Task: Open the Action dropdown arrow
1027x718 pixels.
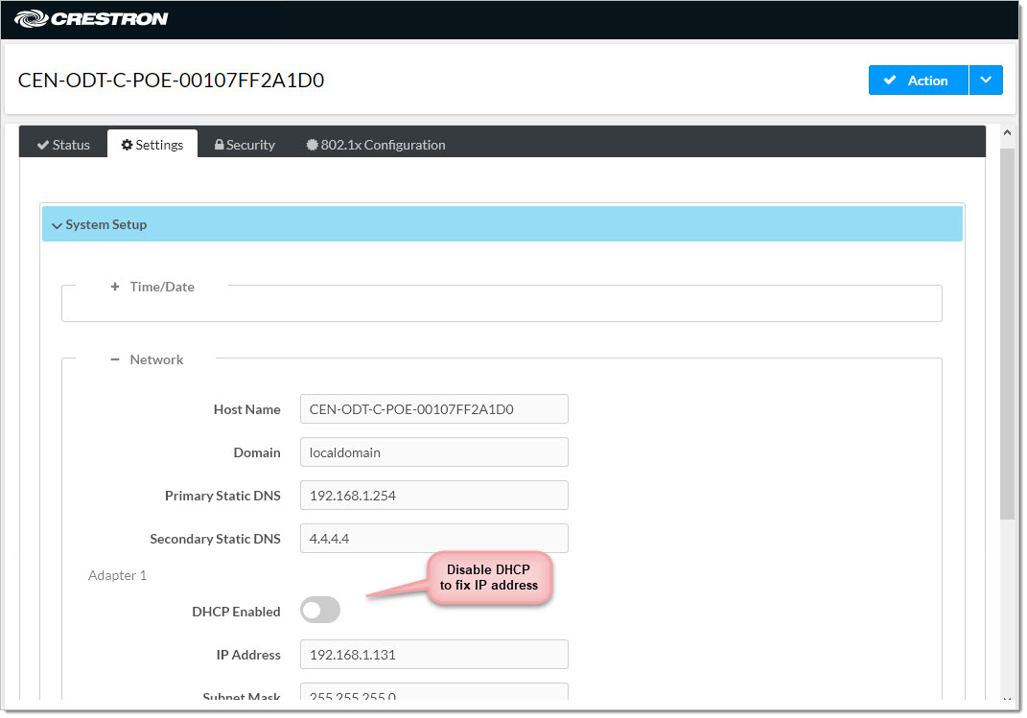Action: click(x=986, y=81)
